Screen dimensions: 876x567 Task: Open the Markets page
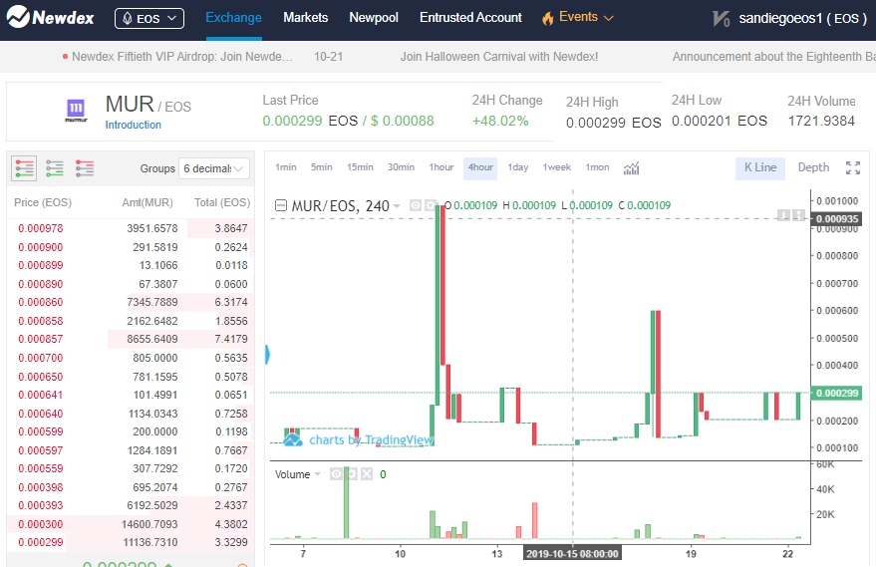tap(306, 17)
